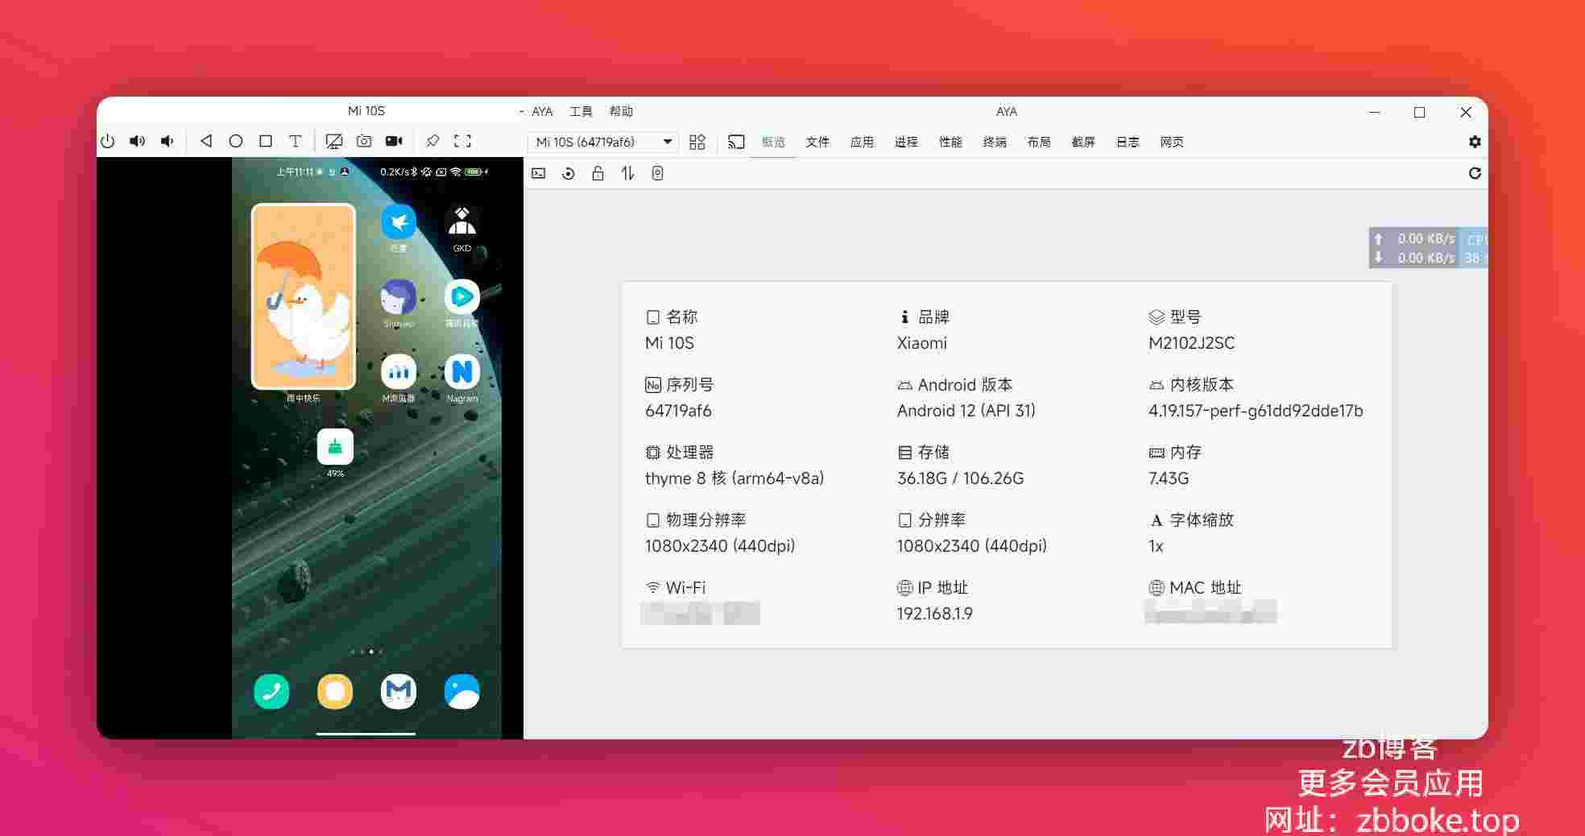This screenshot has width=1585, height=836.
Task: Switch to the 截屏 screenshot tab
Action: tap(1083, 142)
